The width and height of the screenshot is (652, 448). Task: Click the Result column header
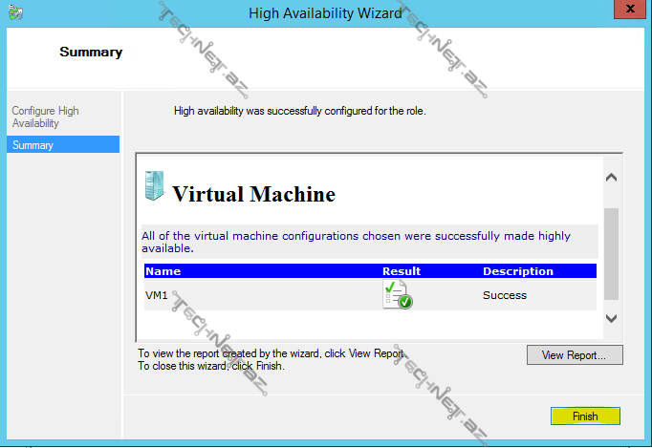click(x=401, y=271)
